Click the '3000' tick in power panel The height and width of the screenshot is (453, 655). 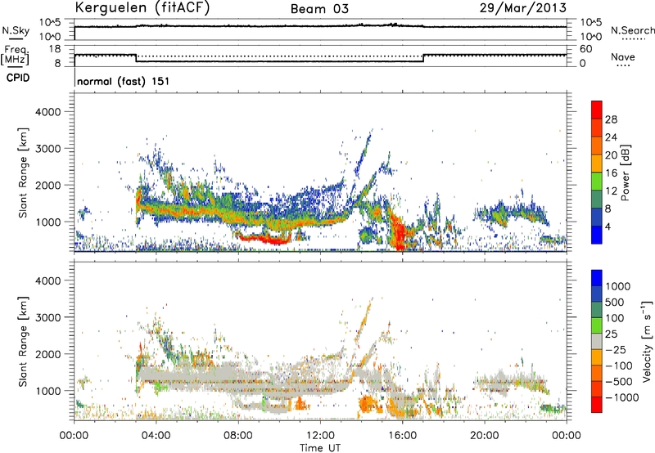pos(48,149)
